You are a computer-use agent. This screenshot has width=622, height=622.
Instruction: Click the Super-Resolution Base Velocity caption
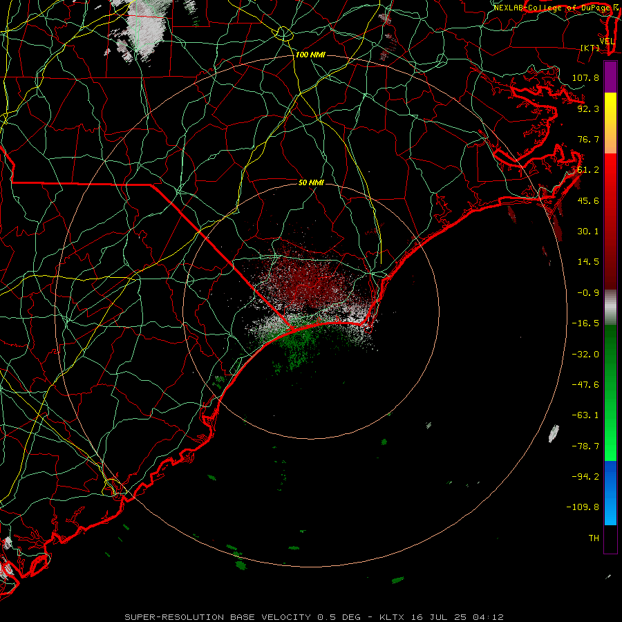[314, 617]
